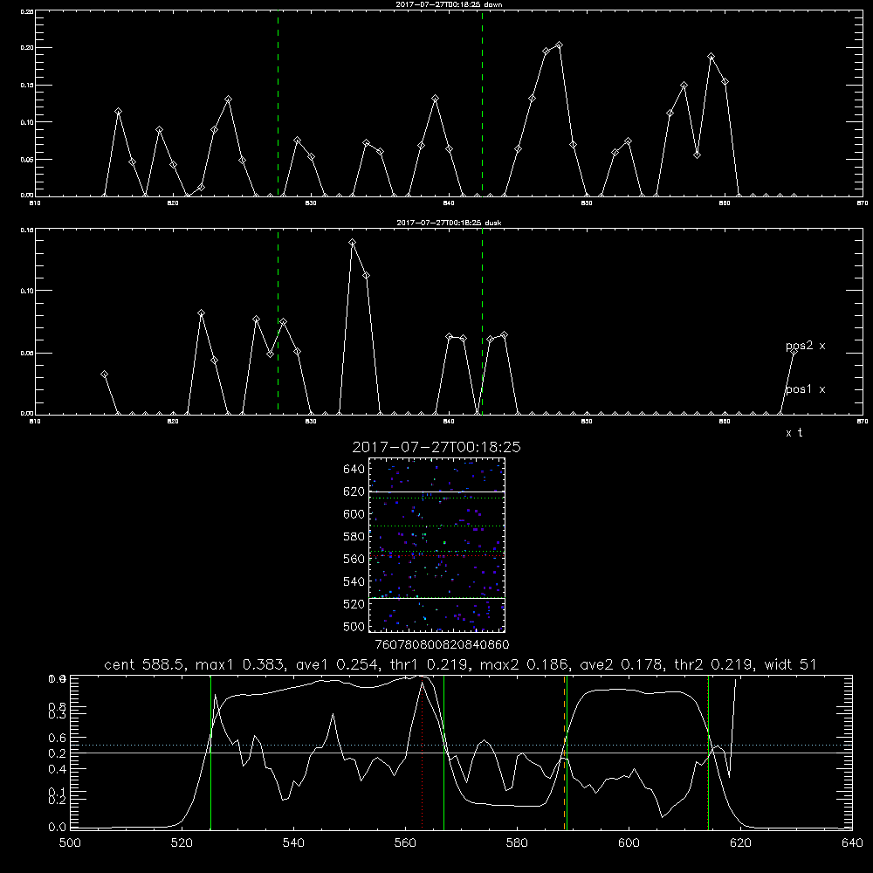Click the "500" x-axis label of the bottom profile plot
The image size is (873, 873).
pyautogui.click(x=70, y=843)
